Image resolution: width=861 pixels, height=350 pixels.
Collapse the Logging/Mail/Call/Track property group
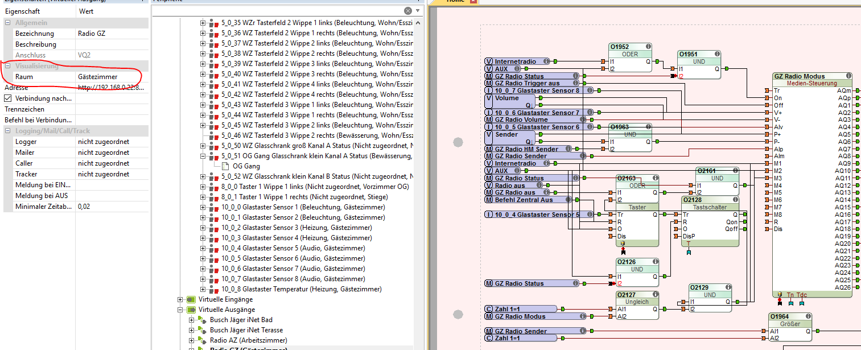pos(8,131)
